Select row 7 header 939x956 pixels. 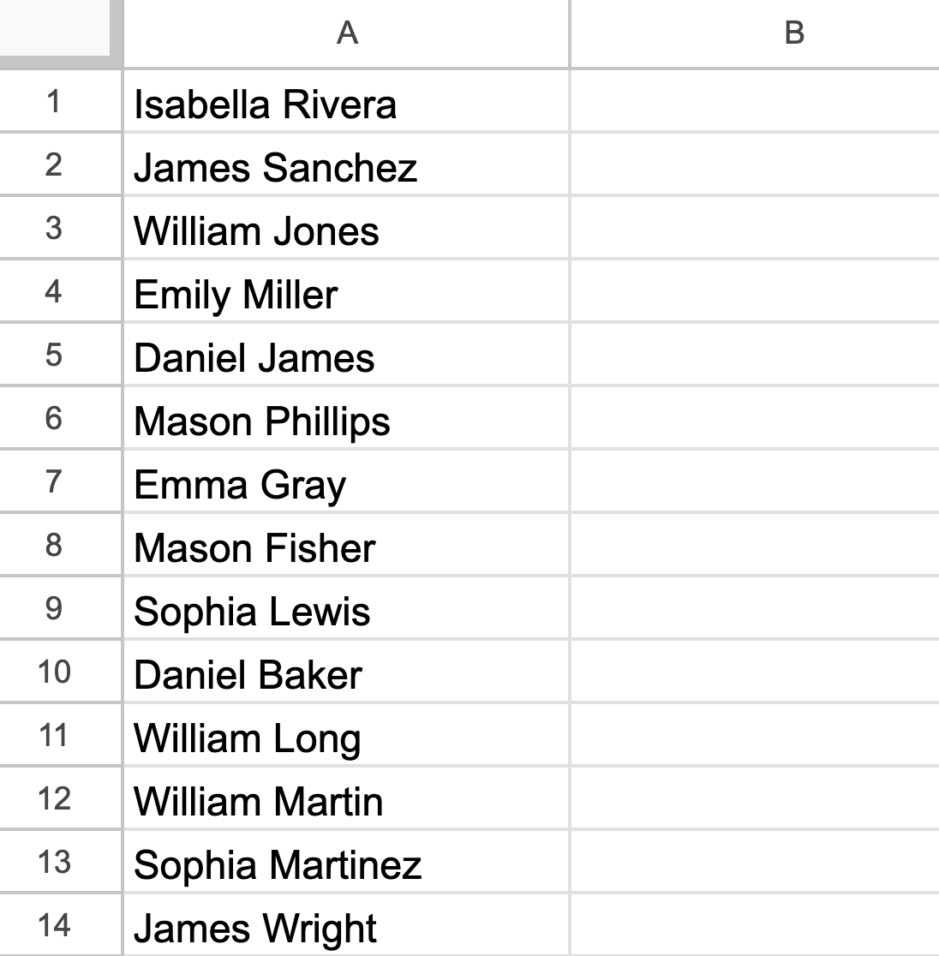(54, 482)
